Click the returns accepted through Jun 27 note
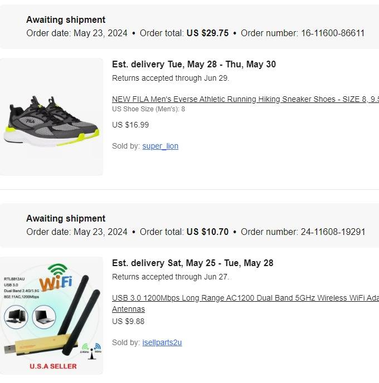The height and width of the screenshot is (383, 379). click(x=171, y=277)
